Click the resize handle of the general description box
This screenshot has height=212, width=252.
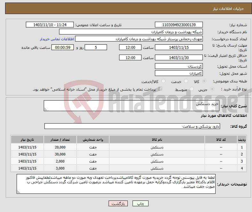point(46,109)
